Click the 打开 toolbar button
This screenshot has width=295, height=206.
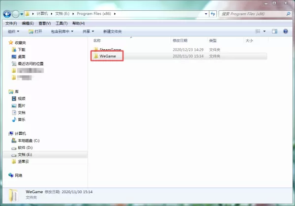(35, 31)
